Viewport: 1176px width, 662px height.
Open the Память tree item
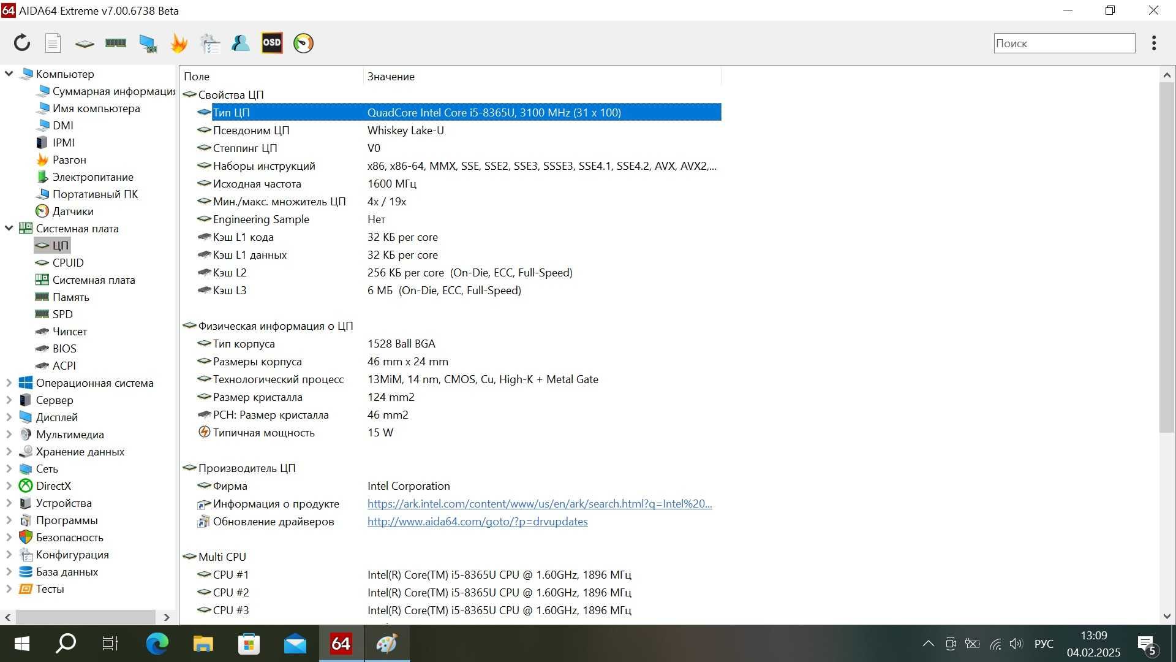click(x=70, y=297)
